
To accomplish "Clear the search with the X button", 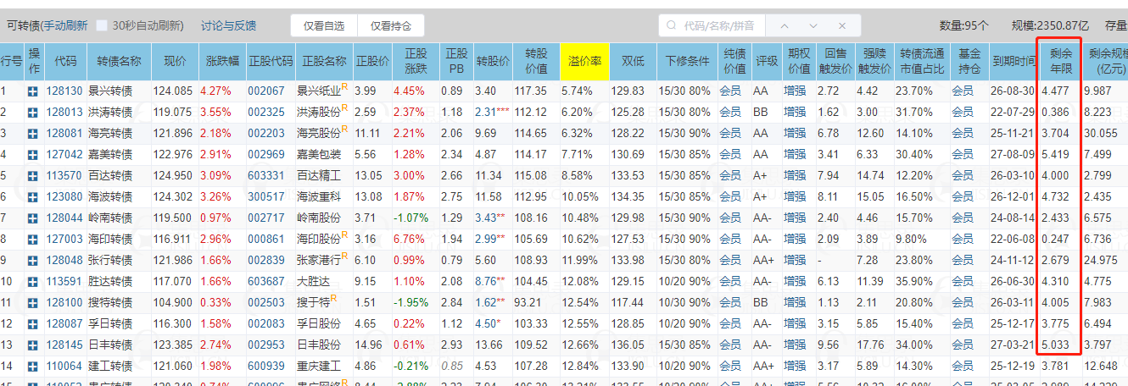I will coord(840,25).
